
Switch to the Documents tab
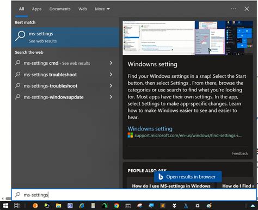(x=60, y=9)
